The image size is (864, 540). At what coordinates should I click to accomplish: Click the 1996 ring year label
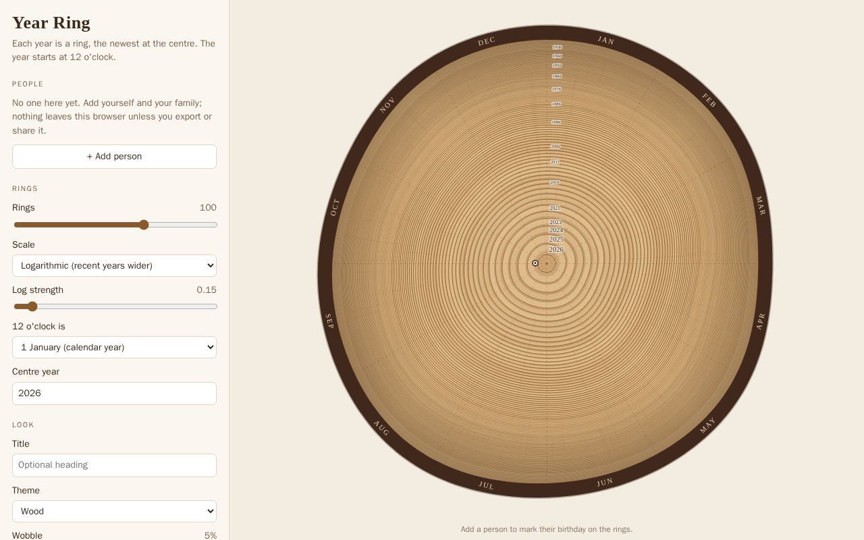(x=556, y=122)
